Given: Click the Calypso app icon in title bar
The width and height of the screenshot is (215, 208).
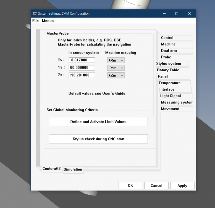Looking at the screenshot, I should pos(35,14).
